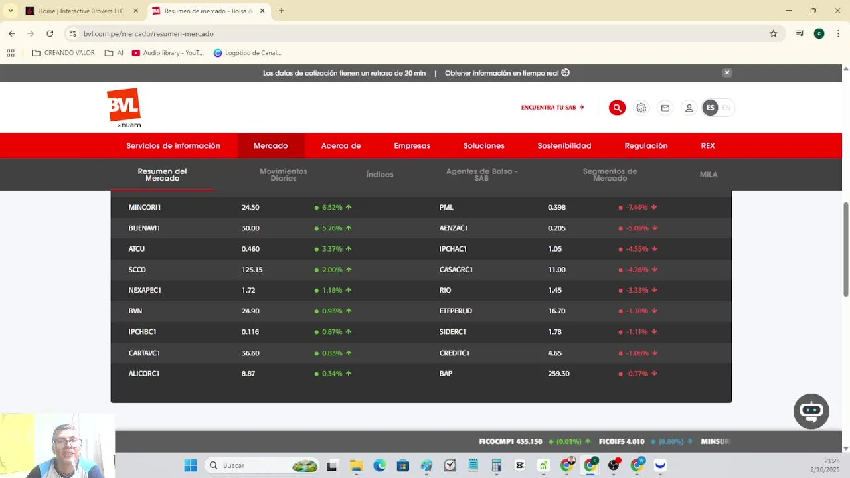This screenshot has width=850, height=478.
Task: Open the Soluciones menu
Action: pyautogui.click(x=483, y=145)
